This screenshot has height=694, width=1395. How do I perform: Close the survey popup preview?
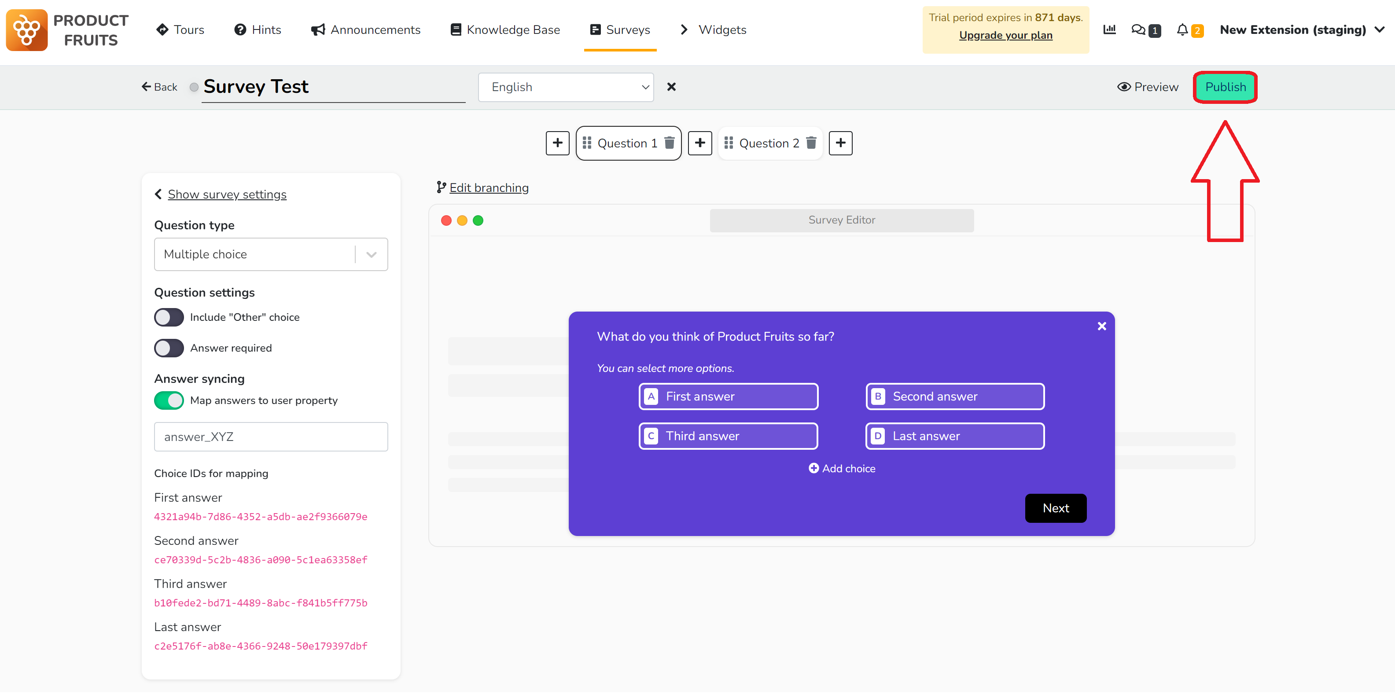(x=1101, y=327)
